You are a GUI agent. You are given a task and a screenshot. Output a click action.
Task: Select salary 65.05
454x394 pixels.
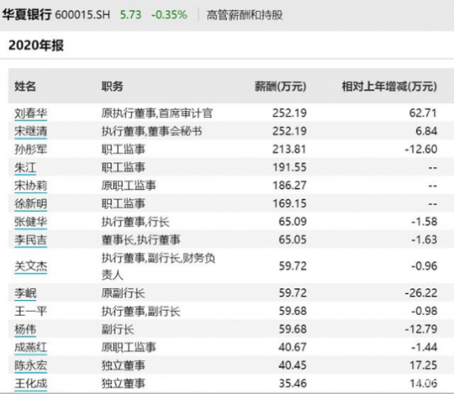click(293, 240)
